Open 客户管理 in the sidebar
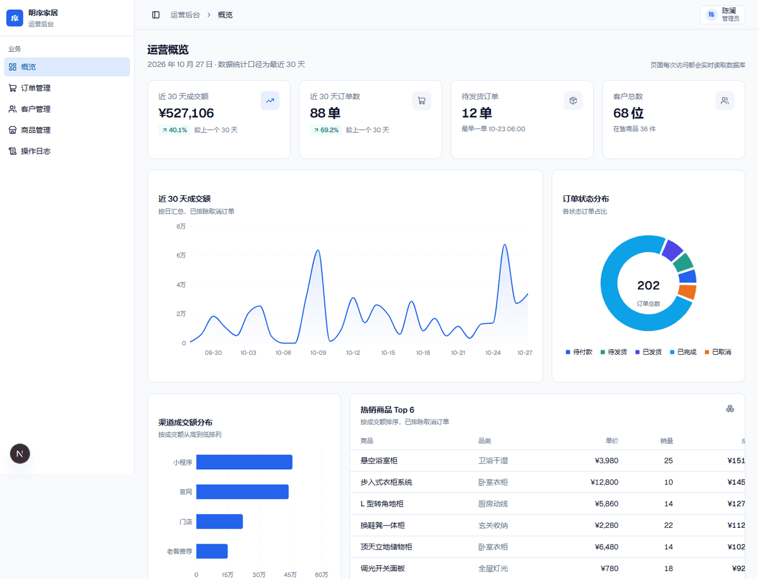 (67, 109)
